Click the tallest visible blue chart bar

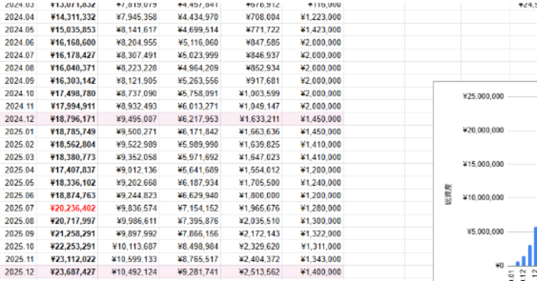tap(535, 246)
